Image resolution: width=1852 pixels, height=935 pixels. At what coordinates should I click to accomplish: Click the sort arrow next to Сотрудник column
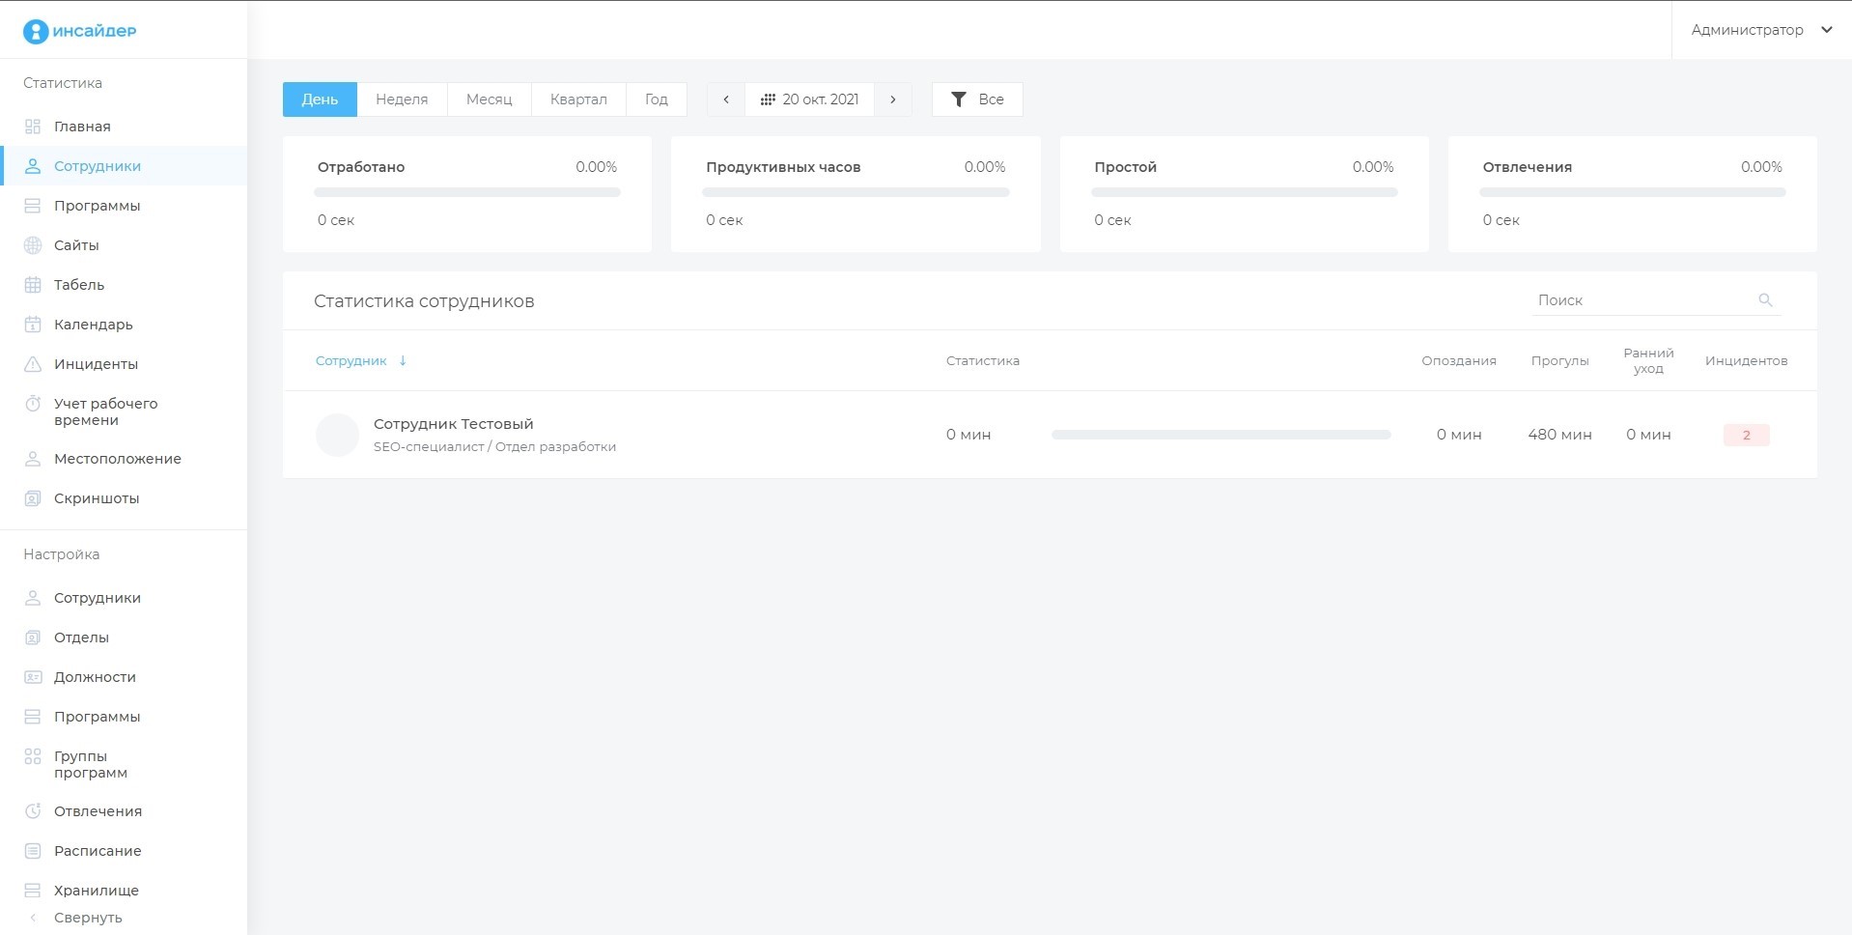point(403,361)
